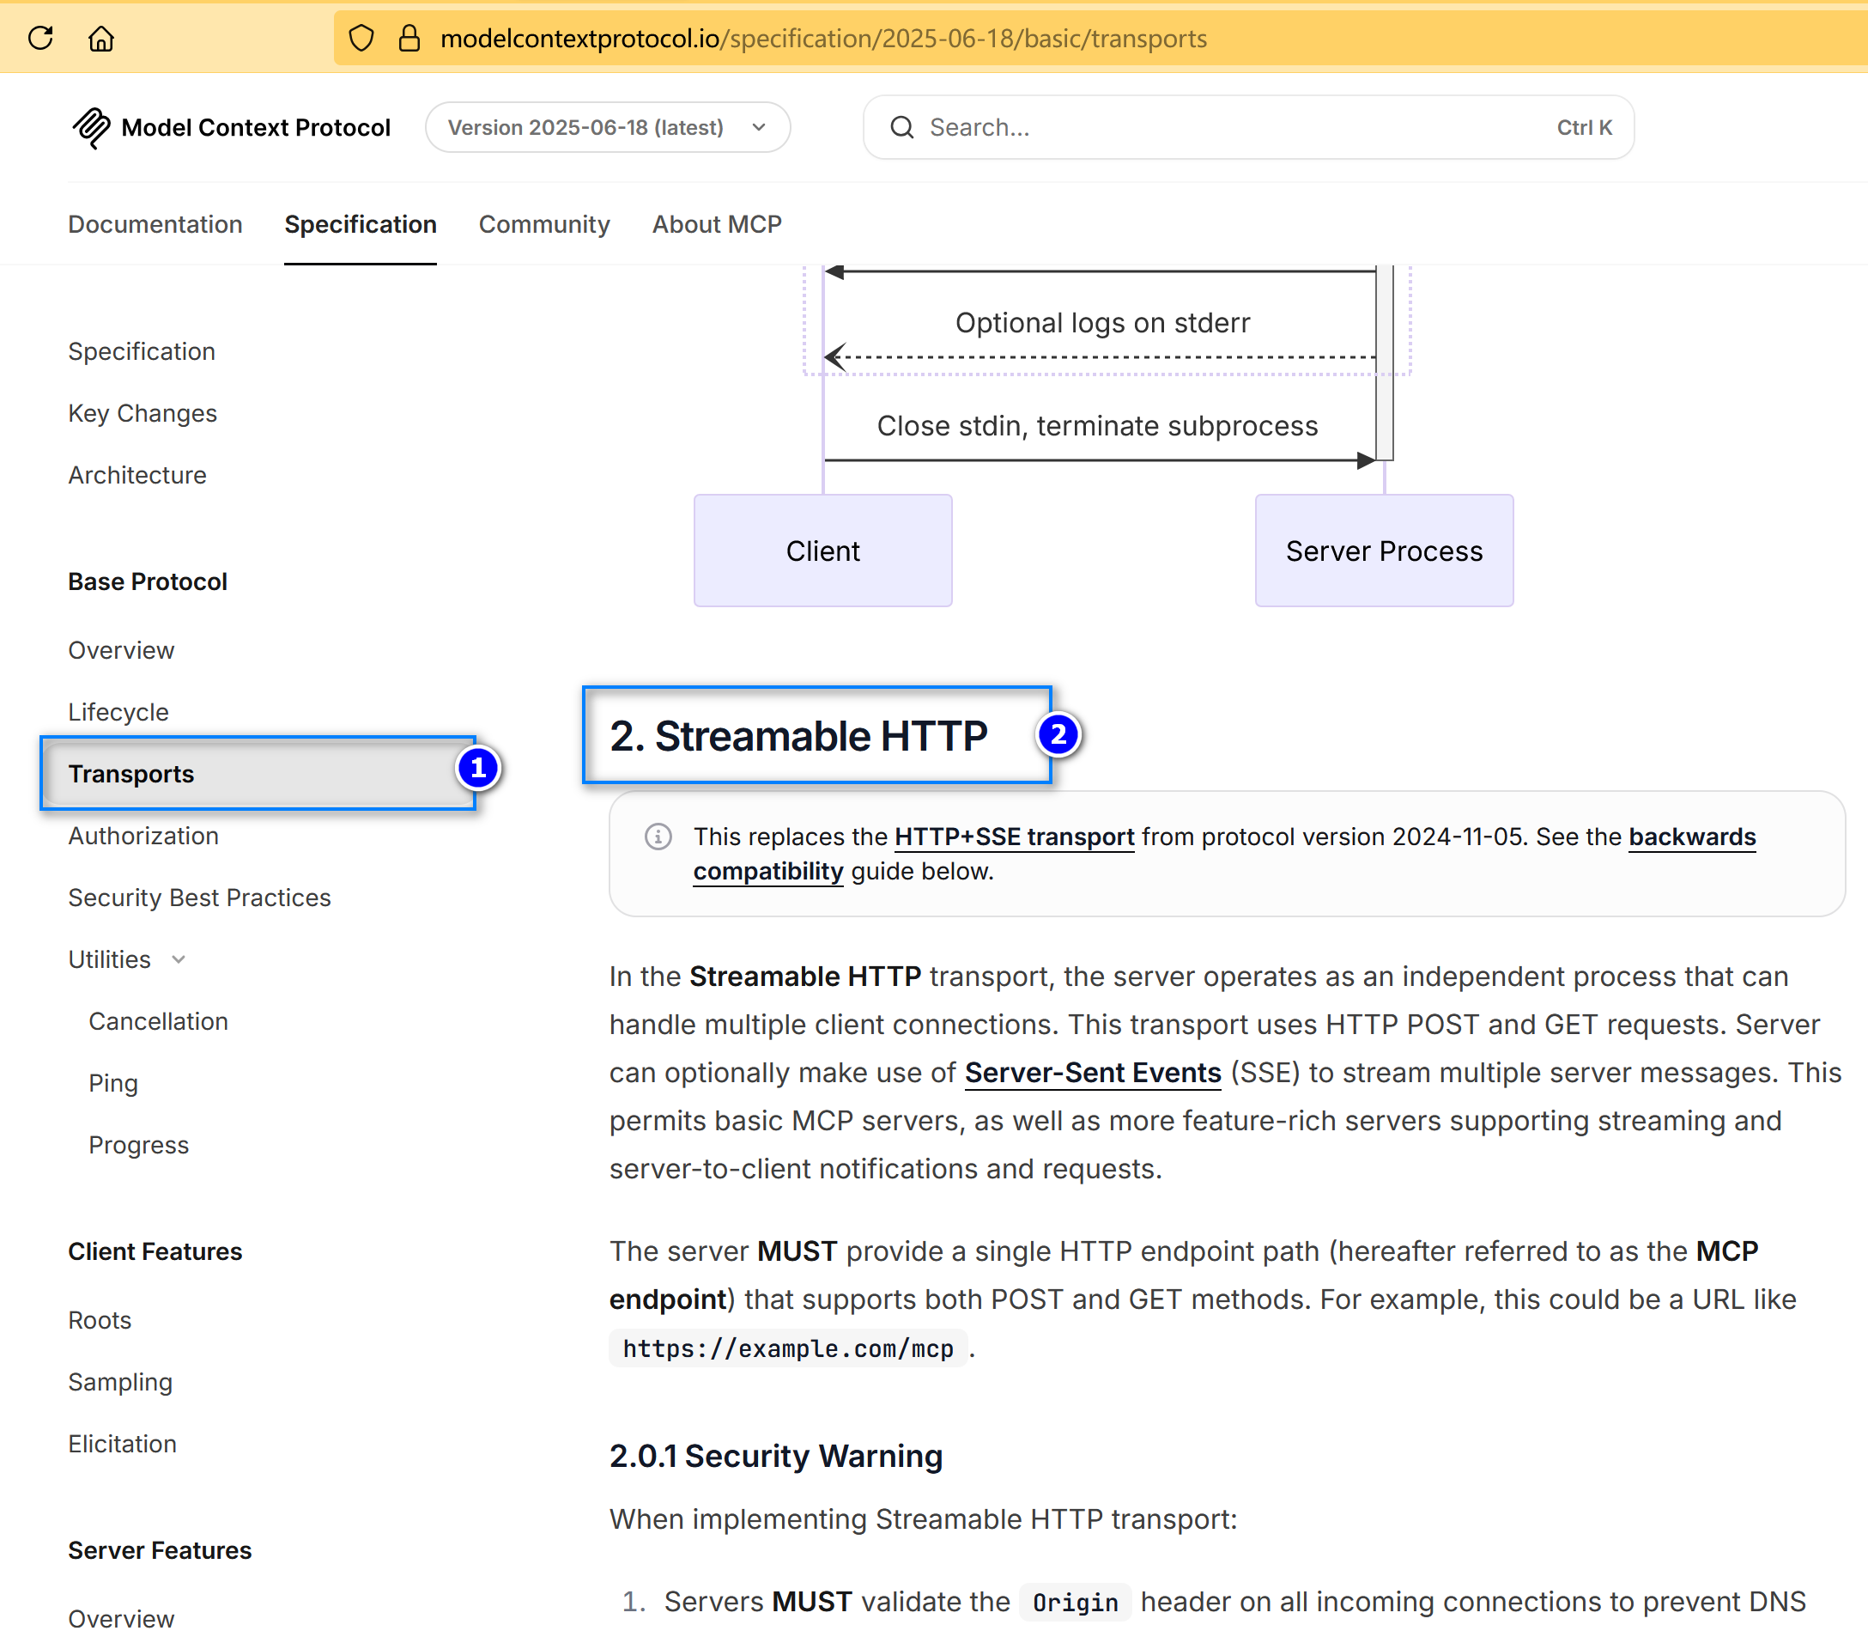View site security padlock info
The height and width of the screenshot is (1637, 1868).
(x=409, y=39)
